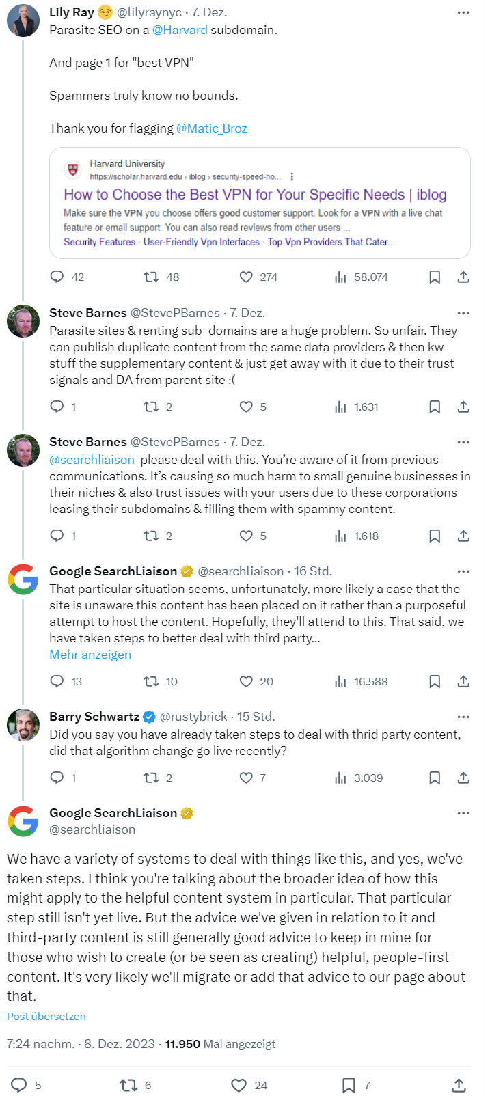Bookmark Google SearchLiaison's reply
The height and width of the screenshot is (1098, 490).
(435, 681)
